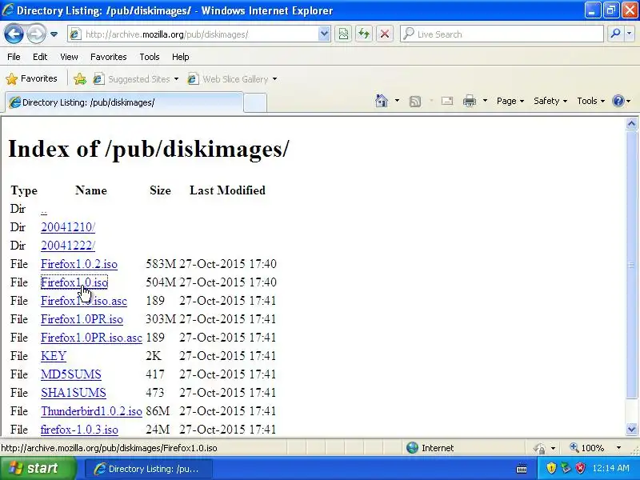Click the Safely Remove Hardware tray icon
Screen dimensions: 640x480
(x=566, y=468)
